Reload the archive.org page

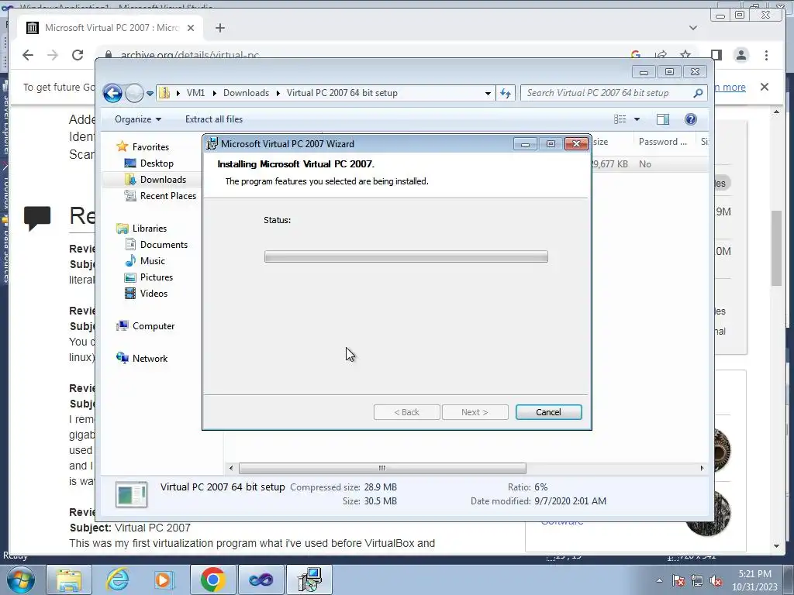point(78,55)
